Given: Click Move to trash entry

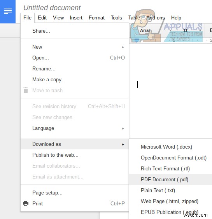Looking at the screenshot, I should tap(75, 90).
